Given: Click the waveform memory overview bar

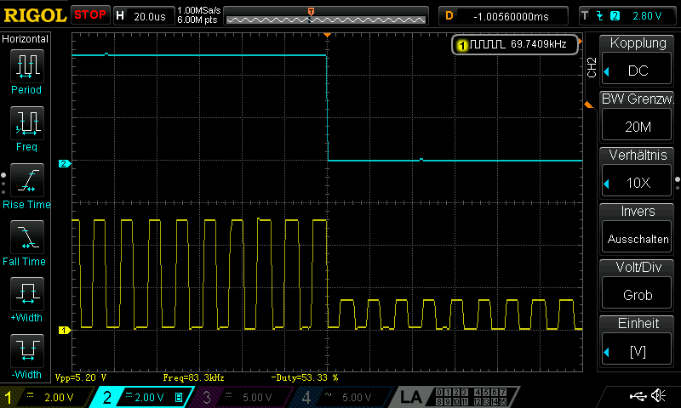Looking at the screenshot, I should (326, 16).
